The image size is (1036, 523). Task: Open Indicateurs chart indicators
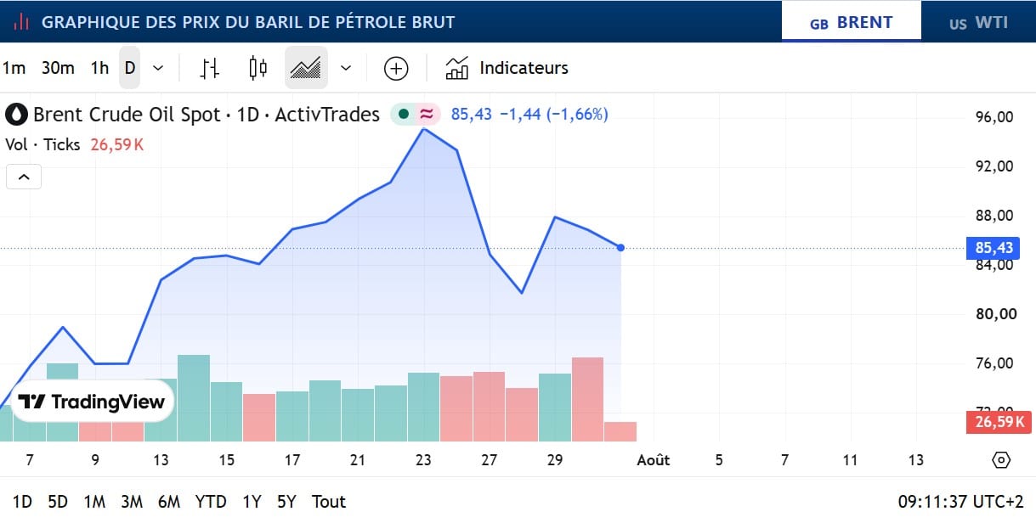(x=507, y=68)
